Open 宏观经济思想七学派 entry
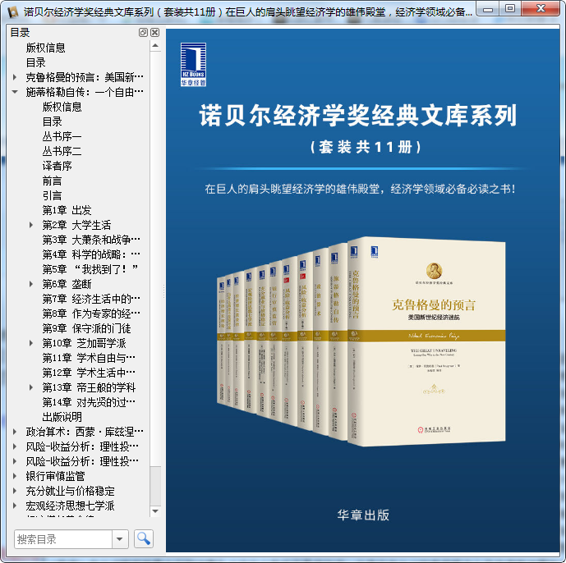Screen dimensions: 566x563 point(70,506)
